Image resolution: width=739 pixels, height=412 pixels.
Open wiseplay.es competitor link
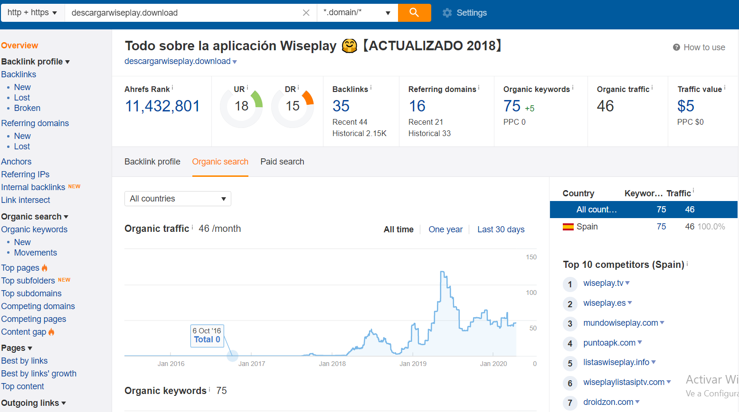coord(604,303)
